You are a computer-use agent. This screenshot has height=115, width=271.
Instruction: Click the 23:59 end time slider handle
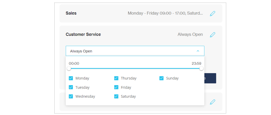[x=201, y=69]
